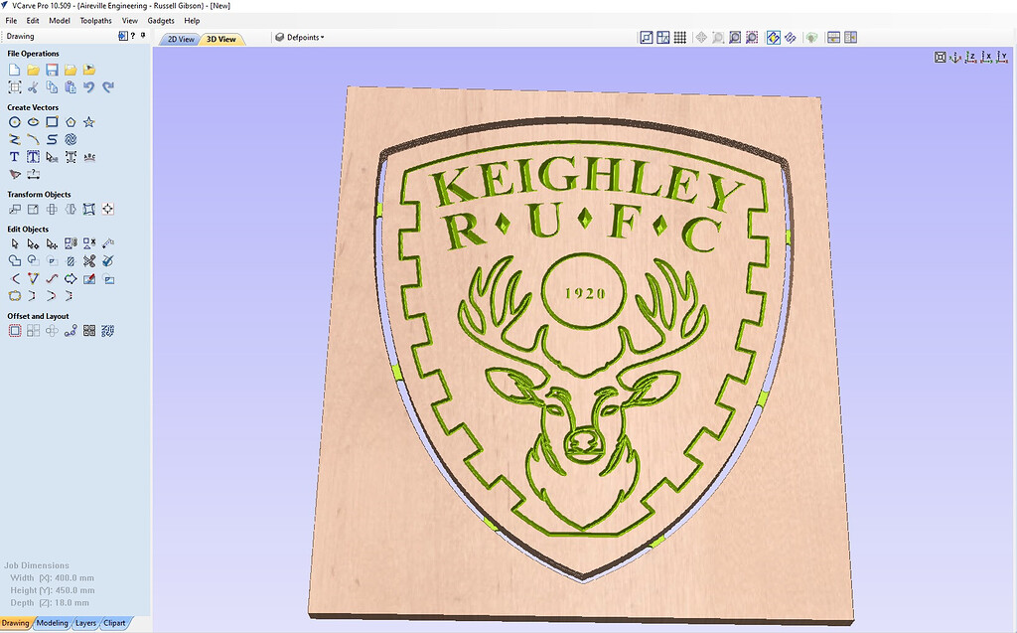
Task: Select the Draw Rectangle tool
Action: [51, 121]
